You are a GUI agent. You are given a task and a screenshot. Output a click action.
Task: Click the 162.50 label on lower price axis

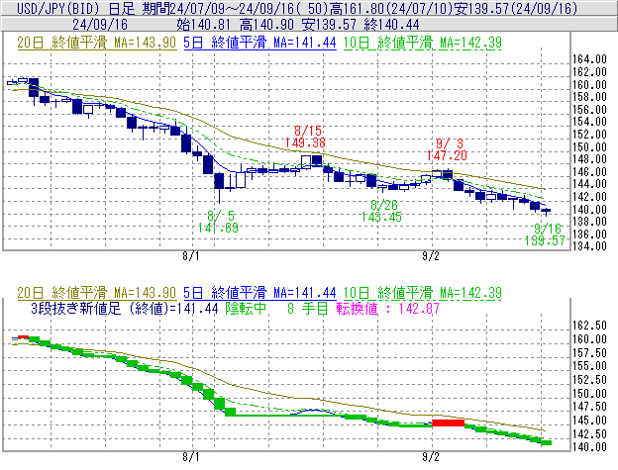coord(589,326)
